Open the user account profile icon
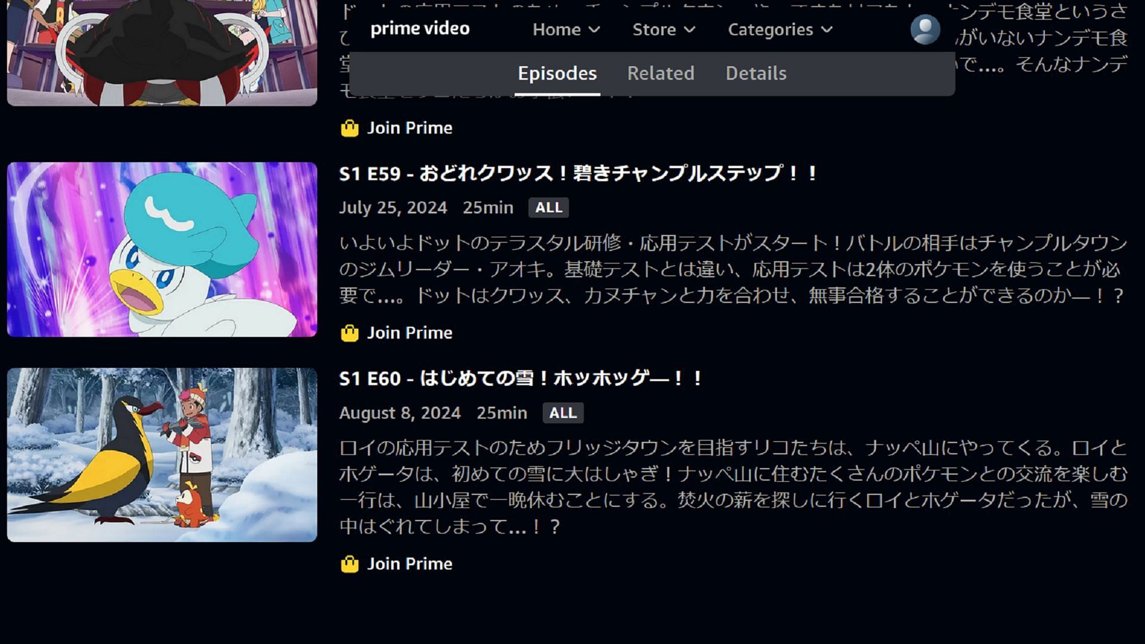The width and height of the screenshot is (1145, 644). tap(926, 28)
